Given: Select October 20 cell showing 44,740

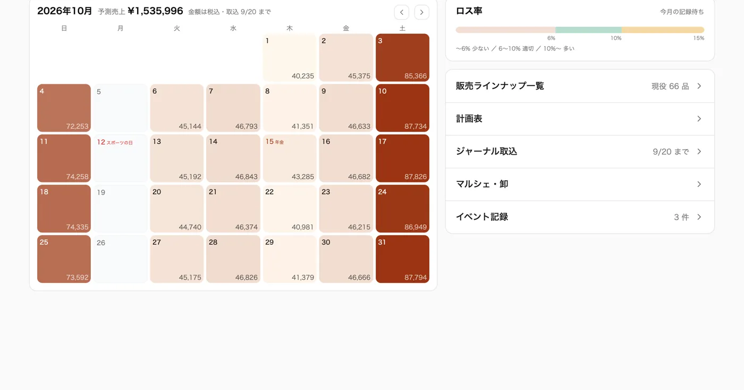Looking at the screenshot, I should coord(177,209).
